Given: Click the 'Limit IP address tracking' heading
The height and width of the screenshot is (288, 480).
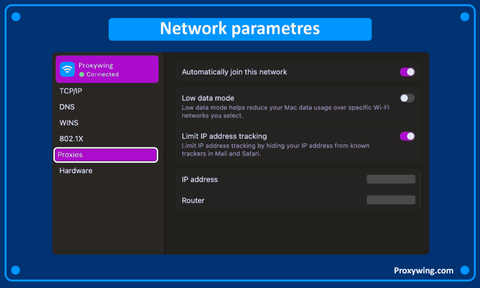Looking at the screenshot, I should pos(224,136).
